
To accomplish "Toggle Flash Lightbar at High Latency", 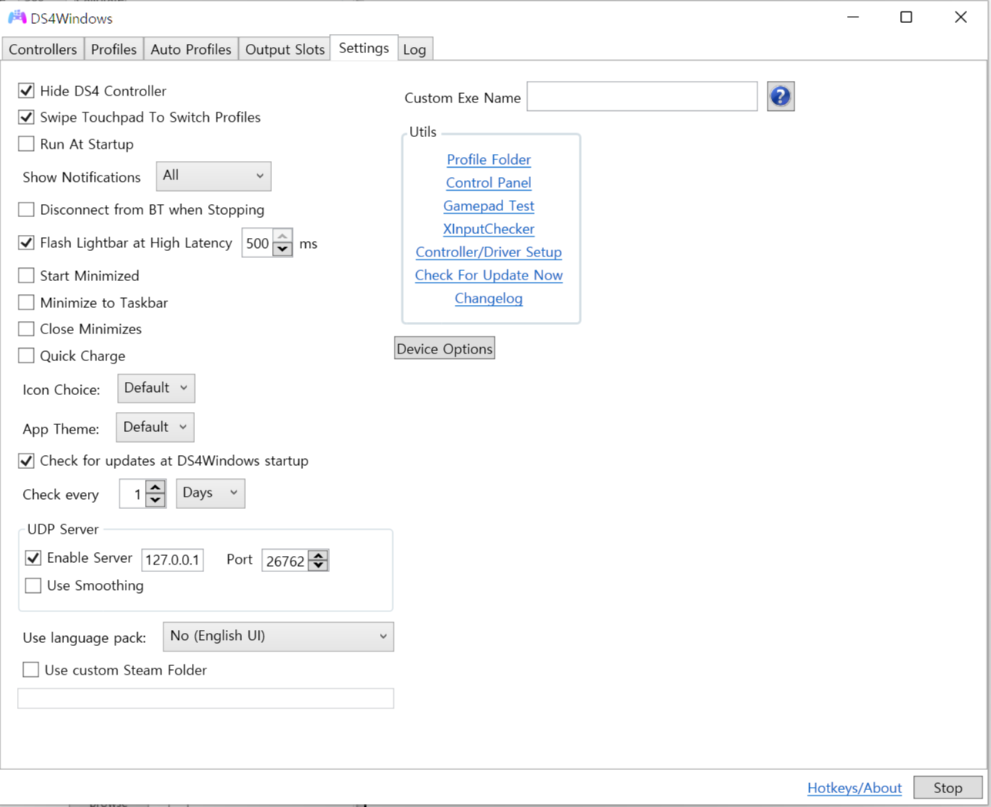I will 26,243.
